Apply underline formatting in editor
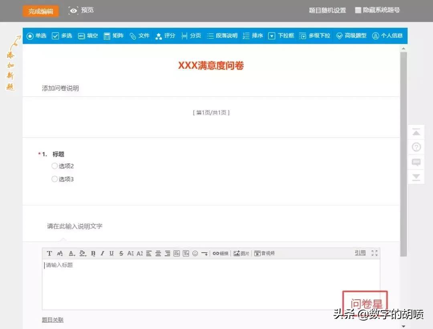This screenshot has height=329, width=433. click(x=111, y=253)
